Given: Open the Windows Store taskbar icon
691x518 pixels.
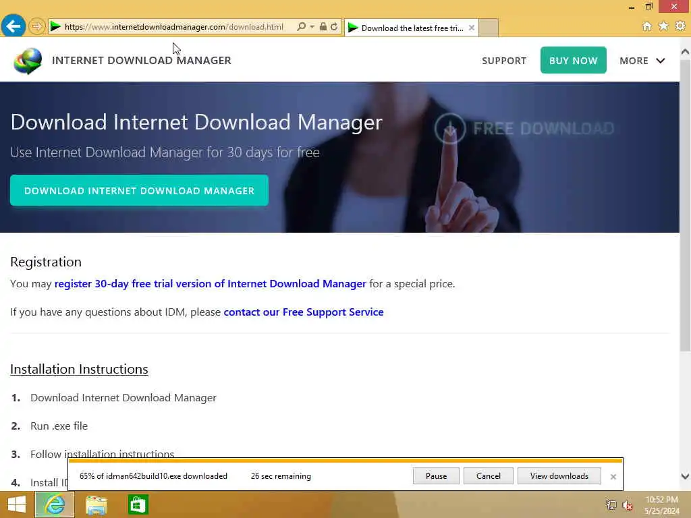Looking at the screenshot, I should coord(138,505).
